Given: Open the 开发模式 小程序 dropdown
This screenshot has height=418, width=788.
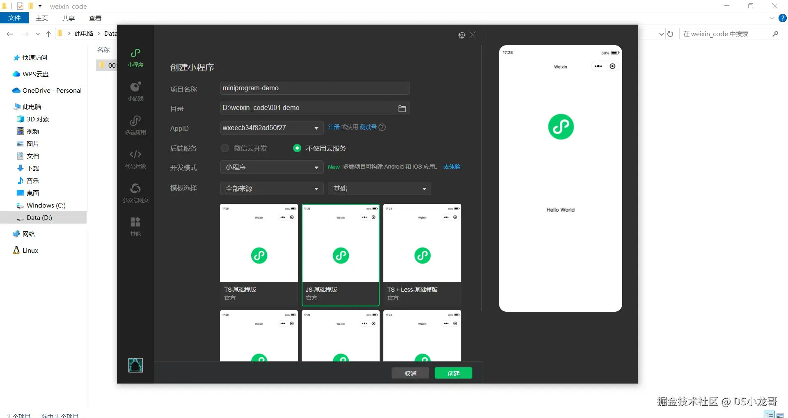Looking at the screenshot, I should click(x=272, y=167).
